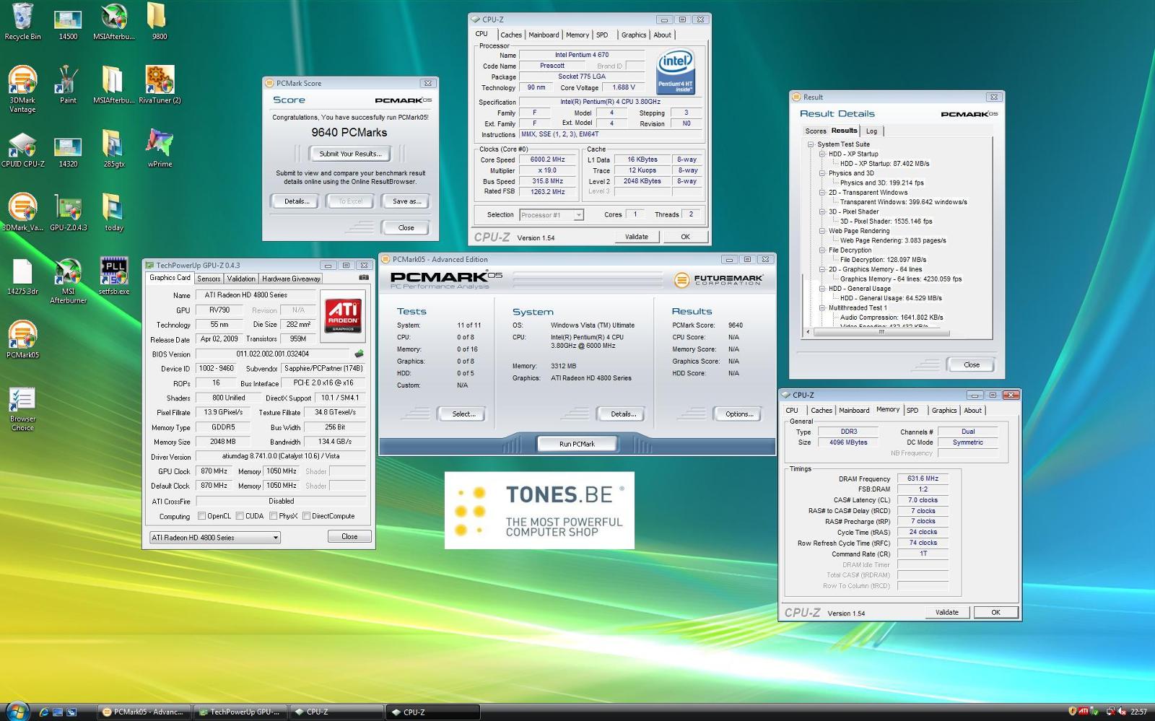Launch CPUID CPU-Z desktop shortcut
The height and width of the screenshot is (721, 1155).
(22, 149)
